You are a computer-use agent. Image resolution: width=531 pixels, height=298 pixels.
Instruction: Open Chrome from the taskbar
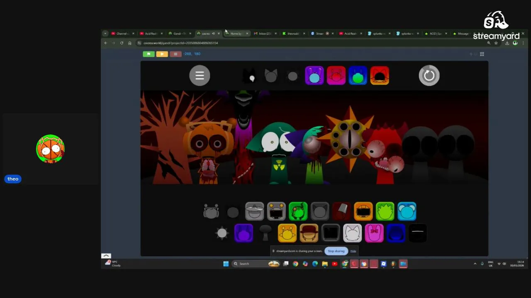(x=295, y=264)
